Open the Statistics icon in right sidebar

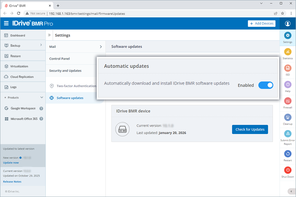click(287, 52)
